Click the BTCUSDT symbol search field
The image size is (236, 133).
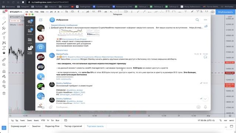[x=16, y=12]
